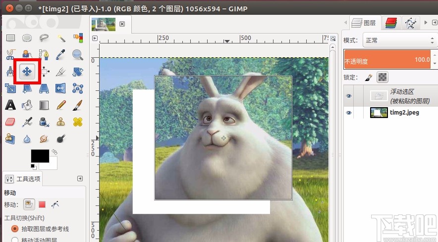The width and height of the screenshot is (438, 242).
Task: Select the Paintbrush tool
Action: (x=78, y=105)
